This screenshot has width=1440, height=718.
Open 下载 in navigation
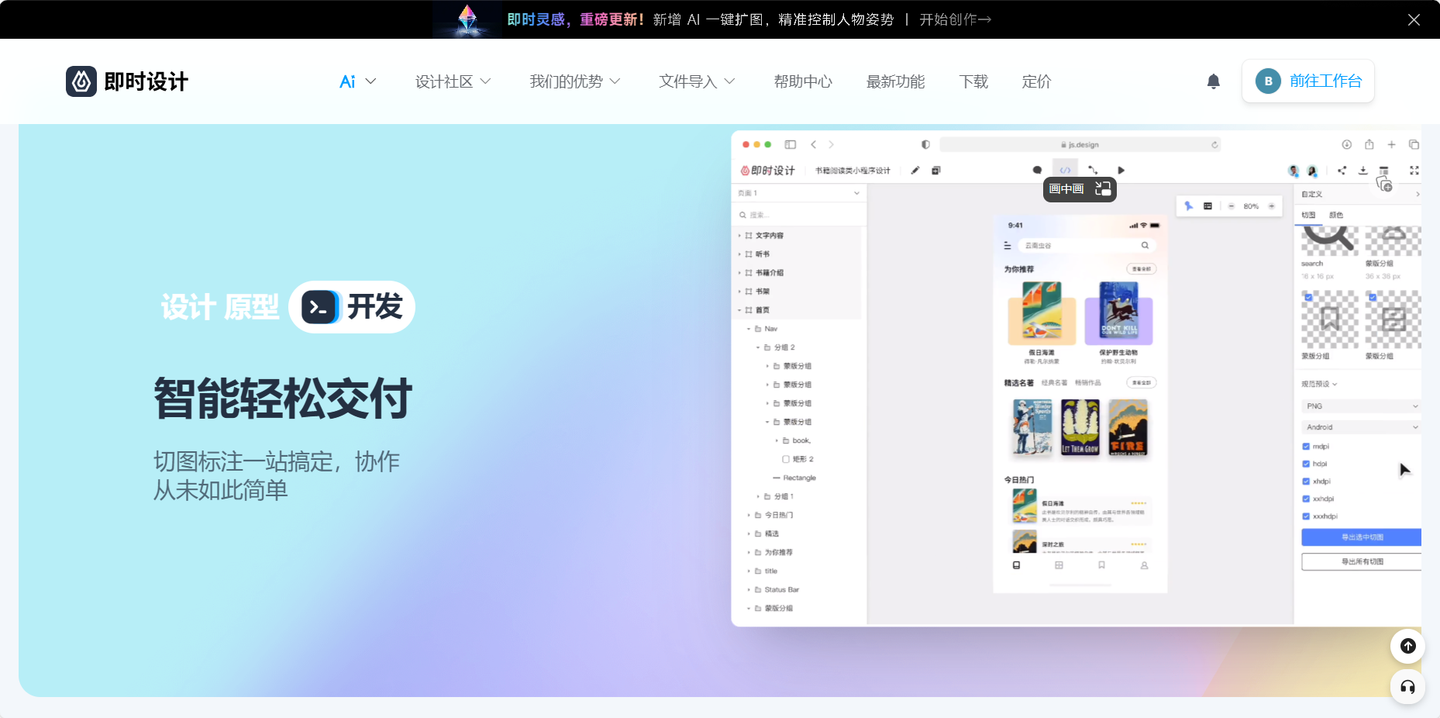[973, 81]
